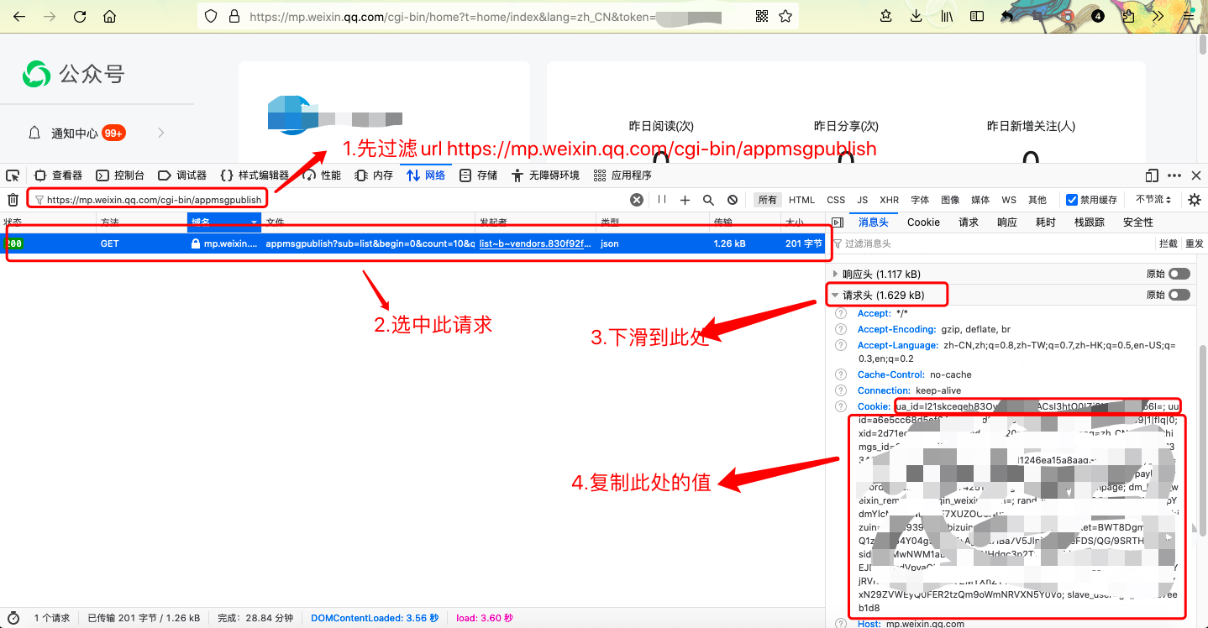Open the downloads arrow icon in browser toolbar
The width and height of the screenshot is (1208, 628).
click(917, 16)
